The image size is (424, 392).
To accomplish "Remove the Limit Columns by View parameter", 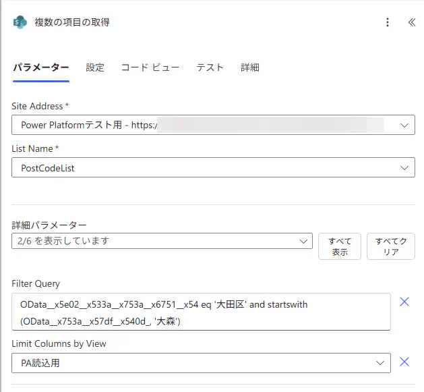I will click(x=404, y=362).
